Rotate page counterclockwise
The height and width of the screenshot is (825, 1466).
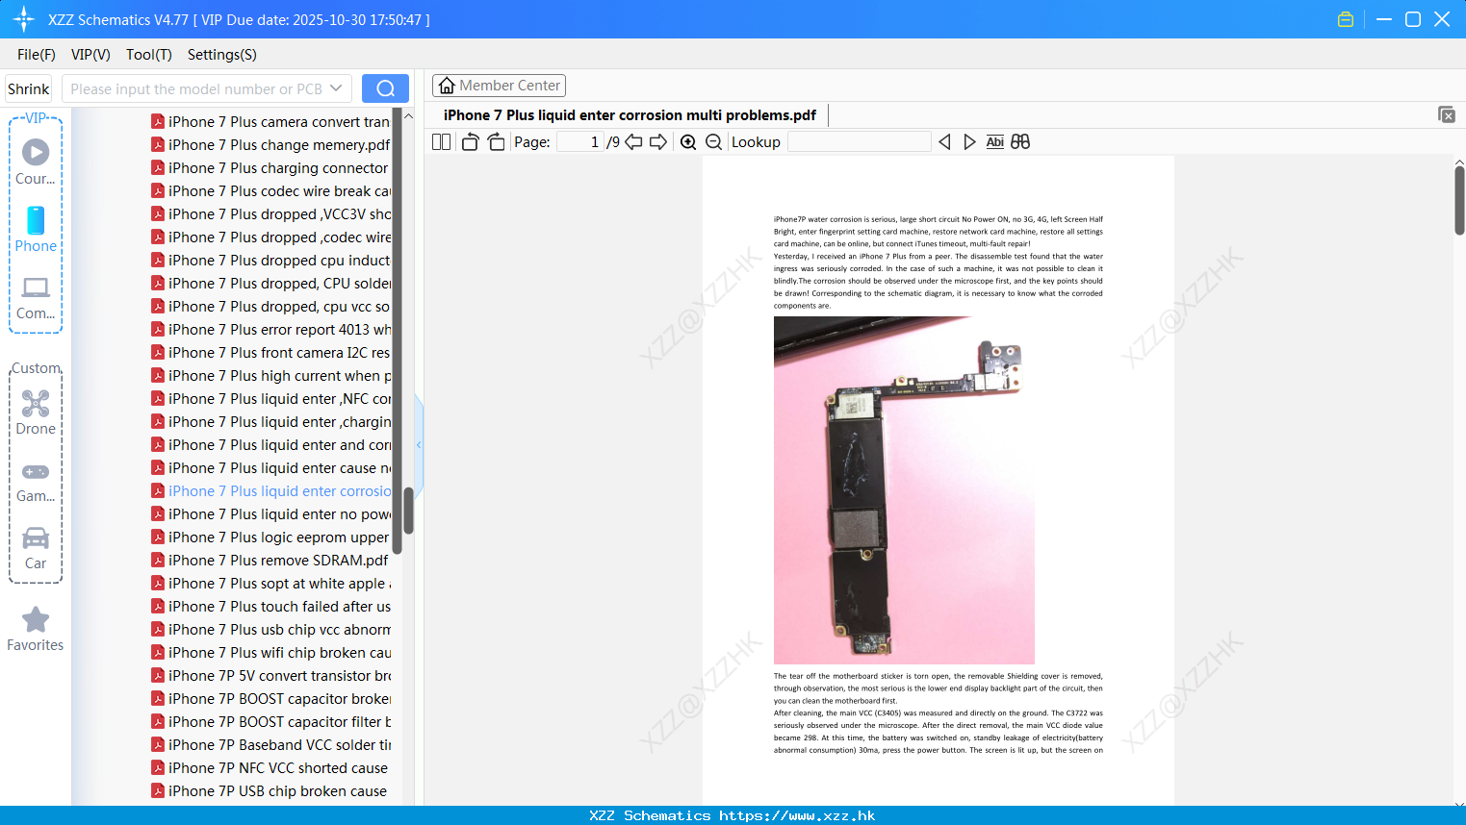point(470,141)
